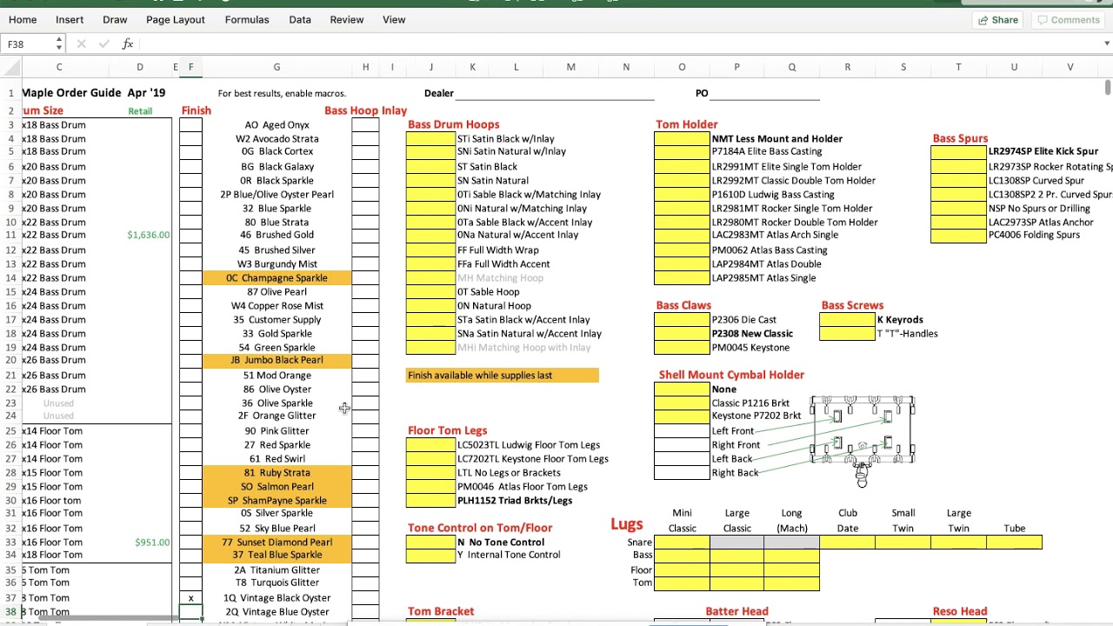The height and width of the screenshot is (626, 1113).
Task: Switch to the View tab
Action: click(394, 19)
